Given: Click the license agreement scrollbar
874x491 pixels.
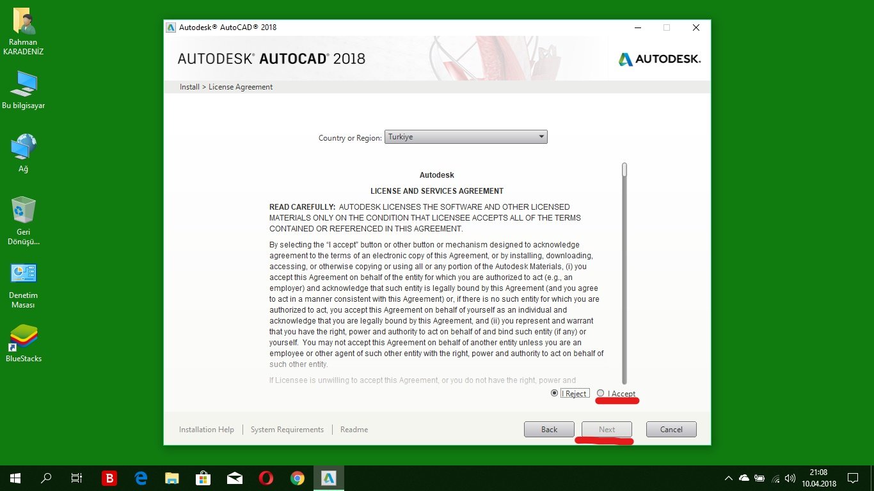Looking at the screenshot, I should (x=624, y=273).
